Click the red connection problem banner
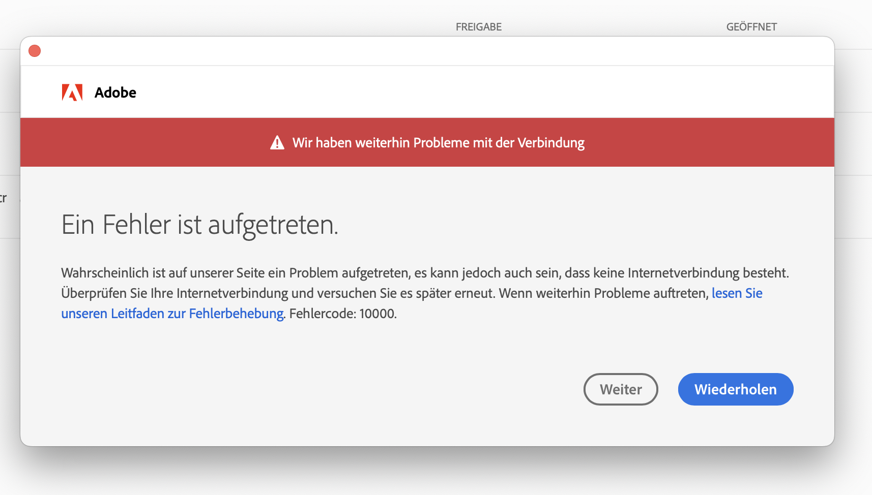 pyautogui.click(x=687, y=143)
